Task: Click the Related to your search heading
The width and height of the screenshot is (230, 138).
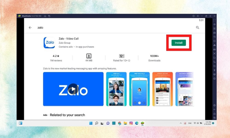Action: tap(67, 115)
